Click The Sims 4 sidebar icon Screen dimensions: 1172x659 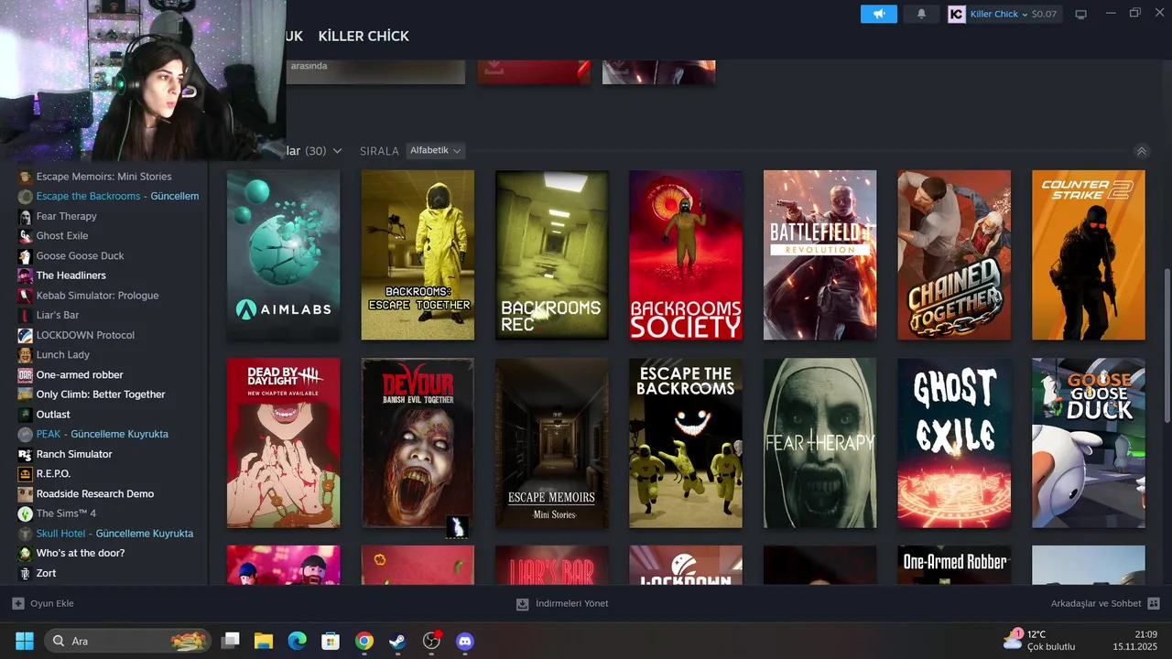26,513
